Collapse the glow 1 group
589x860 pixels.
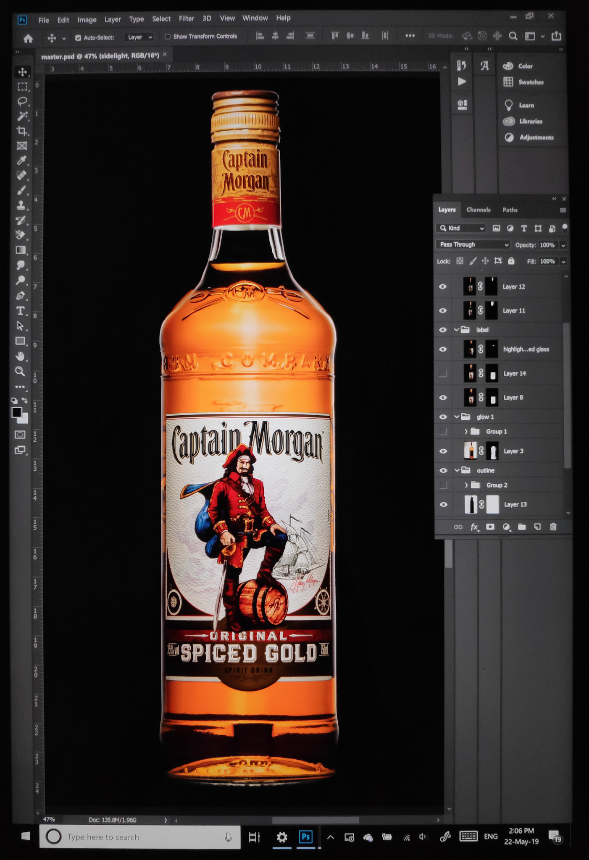click(x=457, y=417)
